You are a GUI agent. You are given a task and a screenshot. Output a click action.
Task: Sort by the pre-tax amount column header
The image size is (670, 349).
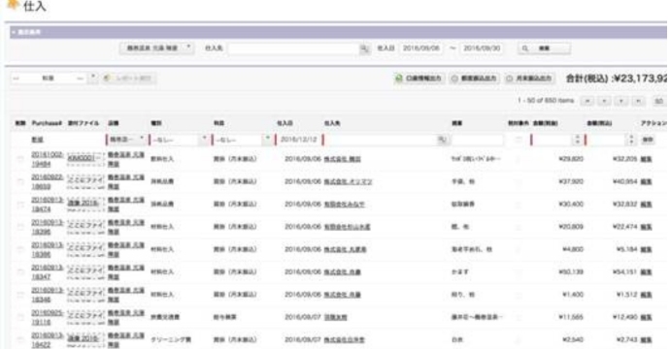[546, 123]
